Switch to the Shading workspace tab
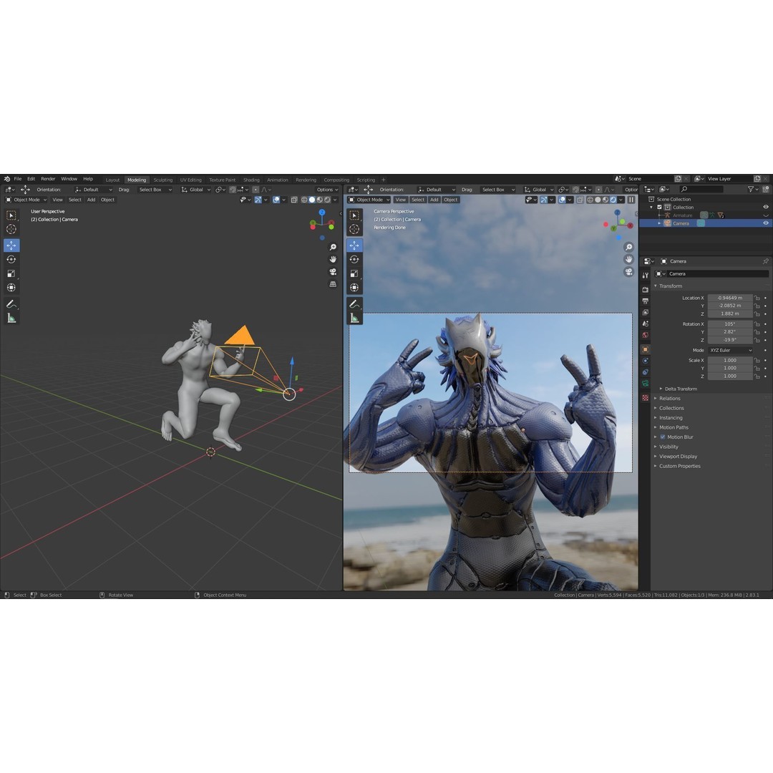Viewport: 773px width, 773px height. 251,180
